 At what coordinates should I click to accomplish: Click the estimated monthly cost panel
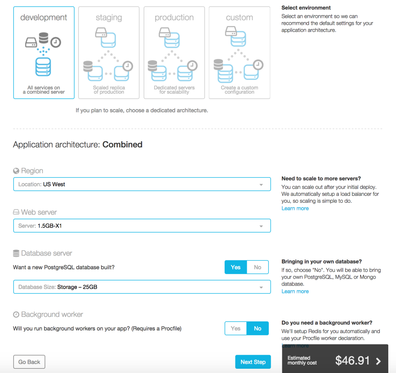[x=329, y=361]
